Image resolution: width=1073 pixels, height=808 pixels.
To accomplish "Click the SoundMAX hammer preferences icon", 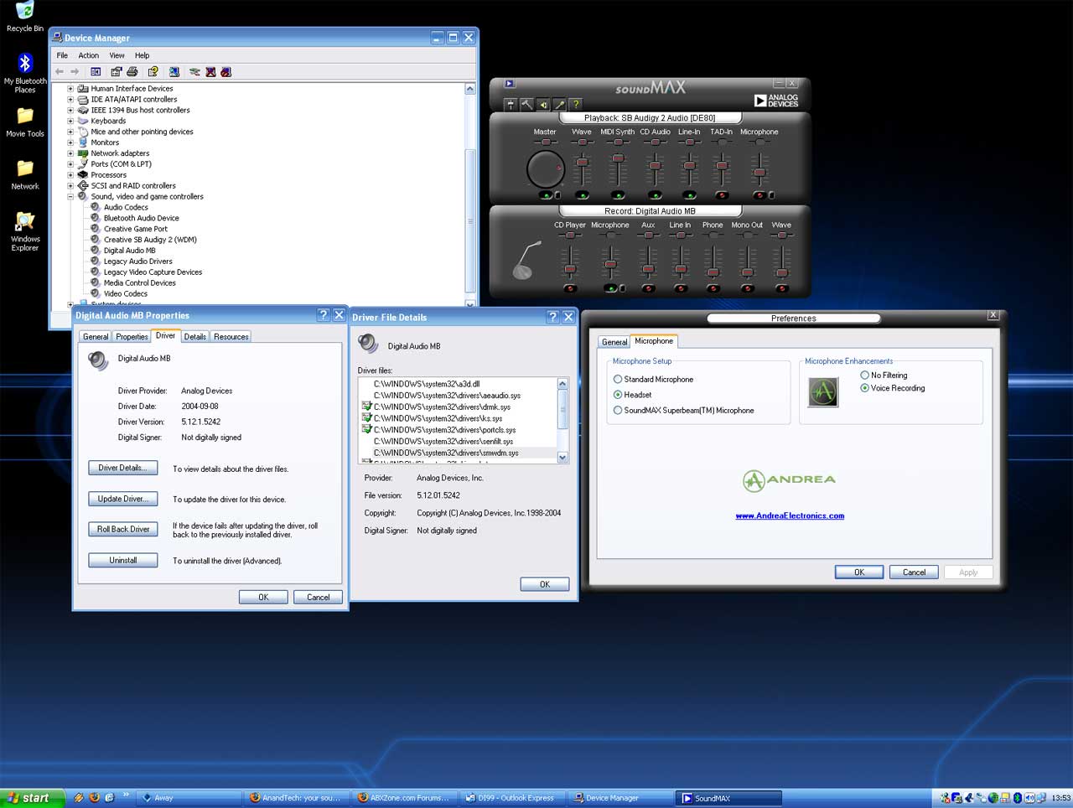I will click(526, 104).
